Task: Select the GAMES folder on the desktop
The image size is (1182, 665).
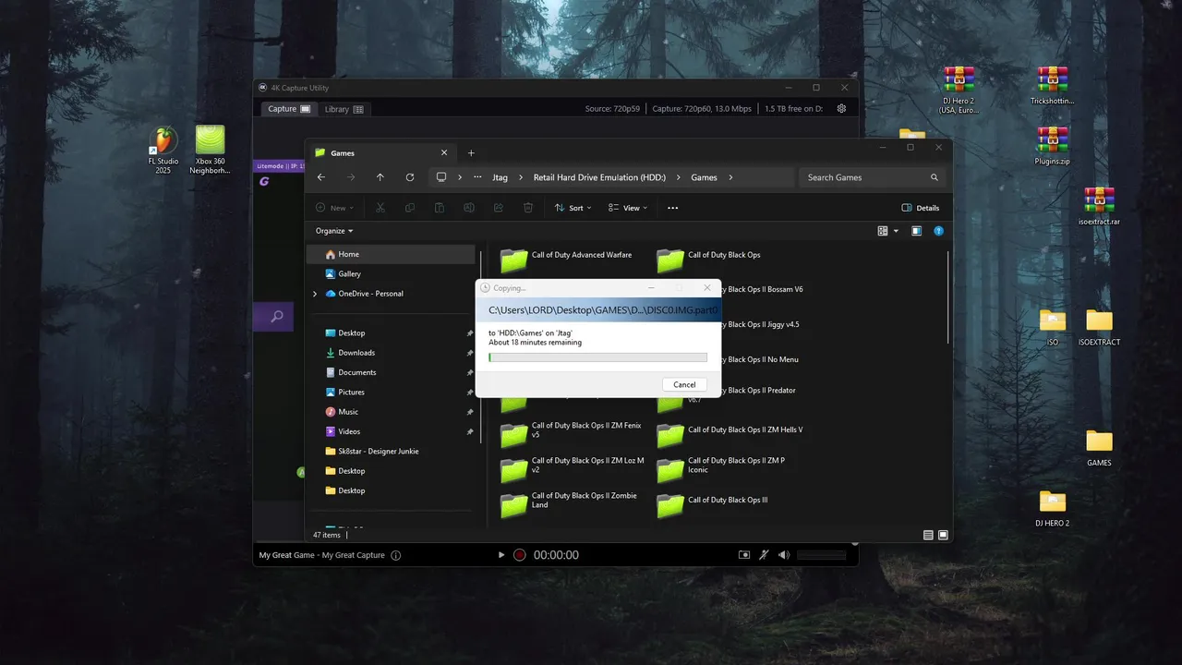Action: click(x=1099, y=448)
